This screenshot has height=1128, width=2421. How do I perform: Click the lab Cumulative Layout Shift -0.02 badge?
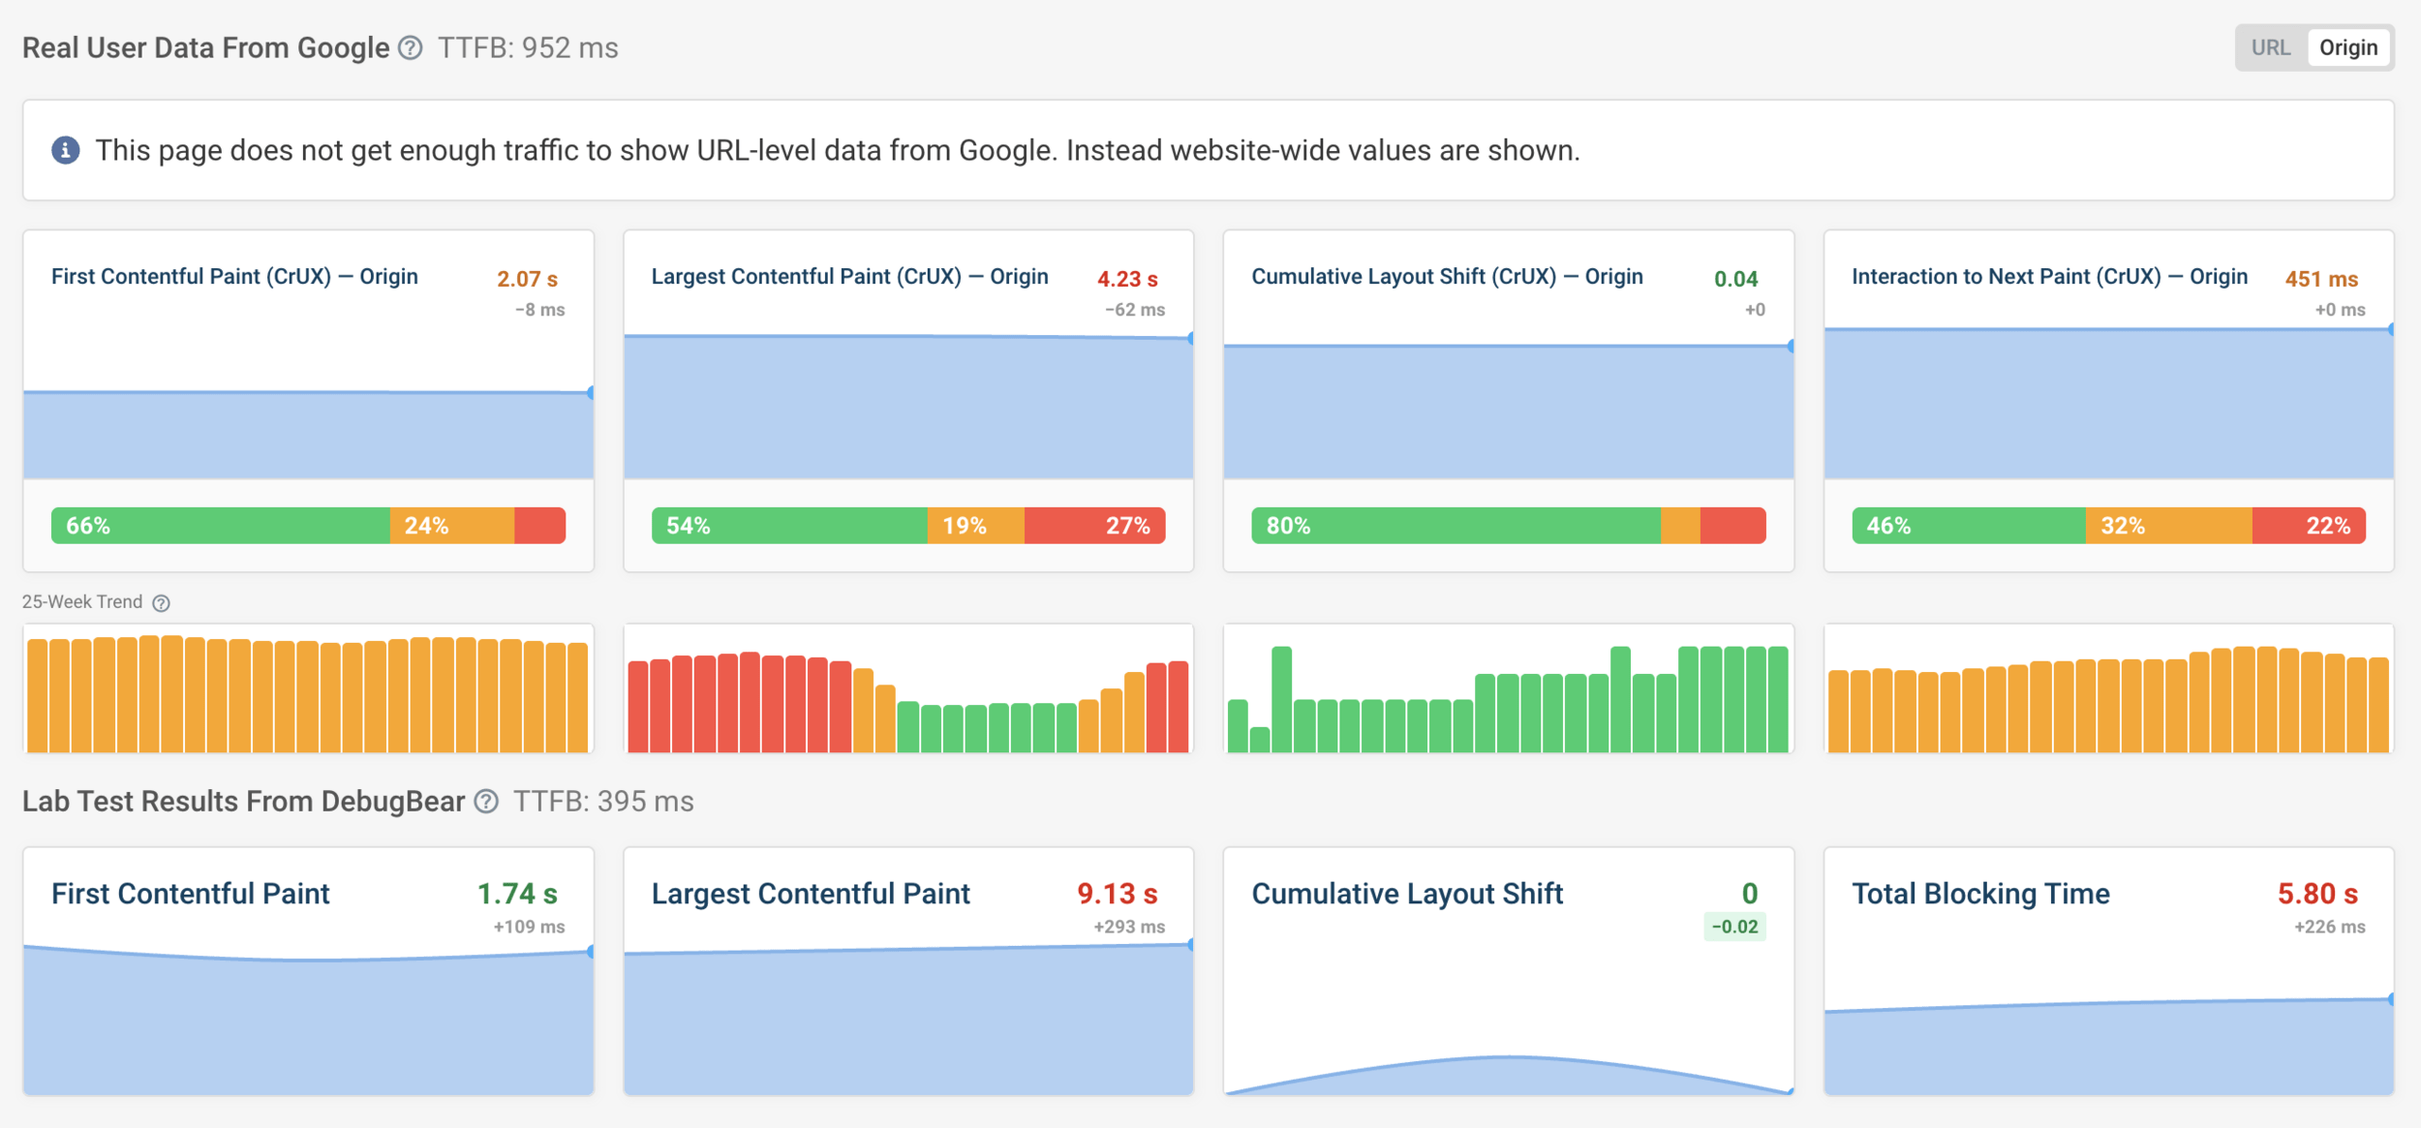1734,927
